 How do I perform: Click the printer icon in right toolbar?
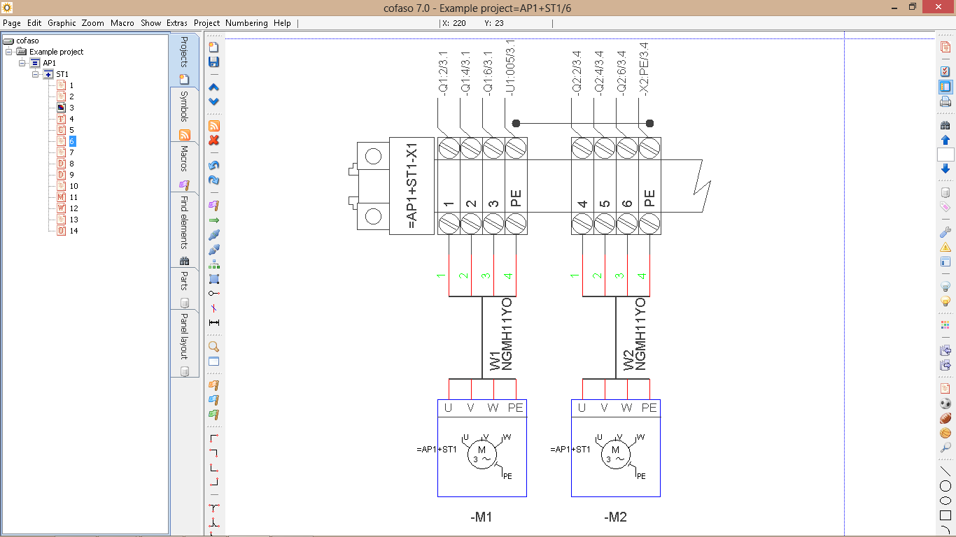coord(946,102)
